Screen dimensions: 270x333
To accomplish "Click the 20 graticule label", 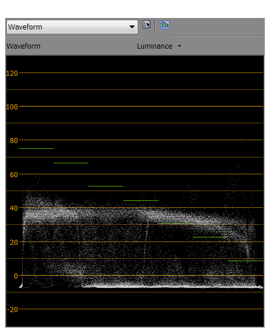I will pos(14,242).
